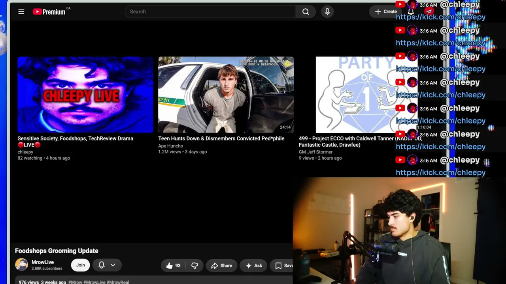Open the CHLEEPY LIVE stream thumbnail
506x284 pixels.
85,95
